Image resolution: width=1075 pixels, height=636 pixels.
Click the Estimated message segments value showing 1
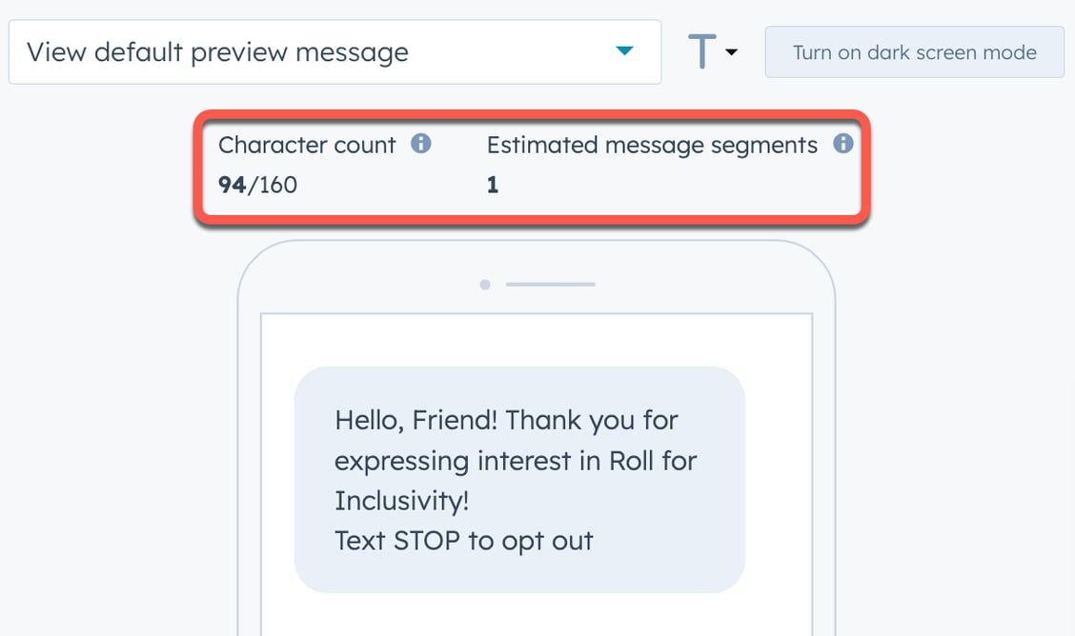point(492,184)
